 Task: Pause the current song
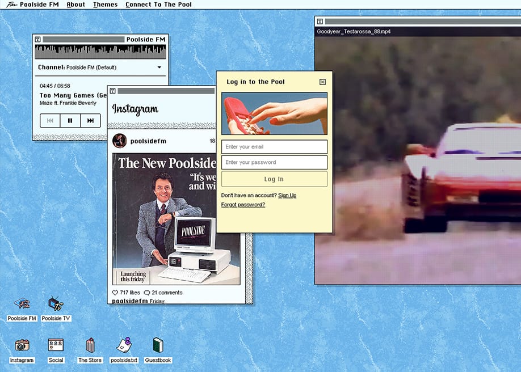point(70,121)
